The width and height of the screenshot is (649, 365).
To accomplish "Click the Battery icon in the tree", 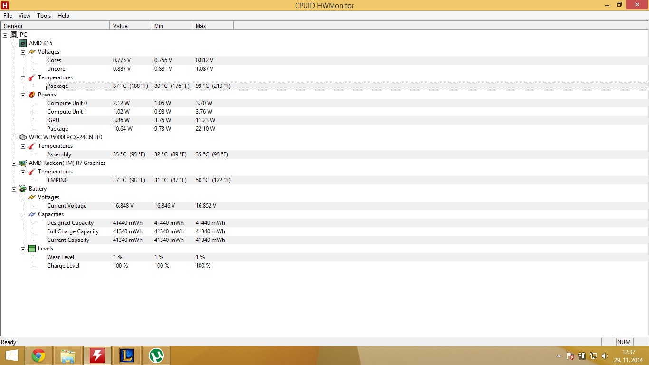I will pyautogui.click(x=23, y=189).
